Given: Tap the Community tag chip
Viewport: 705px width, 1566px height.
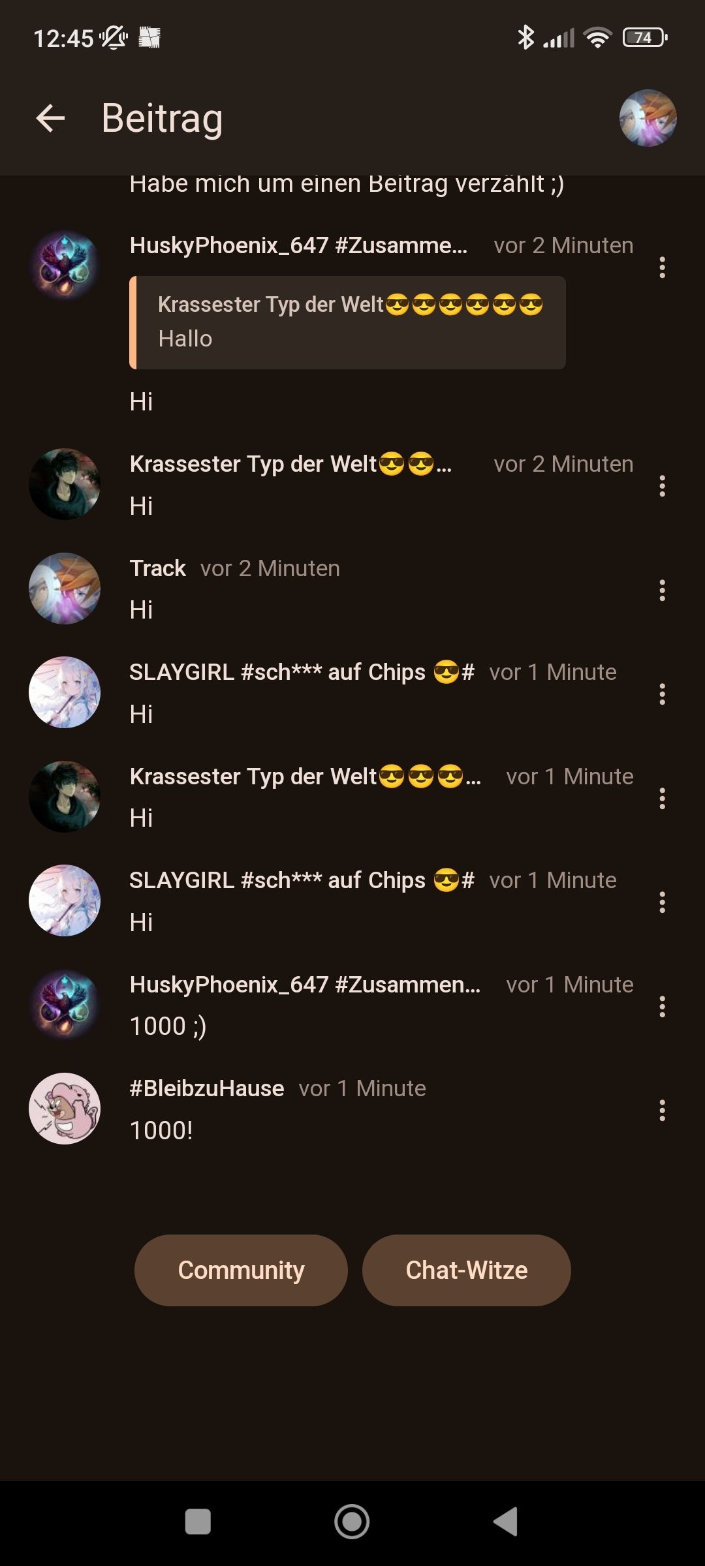Looking at the screenshot, I should [x=241, y=1270].
